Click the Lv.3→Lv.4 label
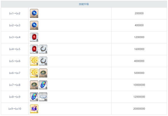Screen dimensions: 168x116 [15, 37]
